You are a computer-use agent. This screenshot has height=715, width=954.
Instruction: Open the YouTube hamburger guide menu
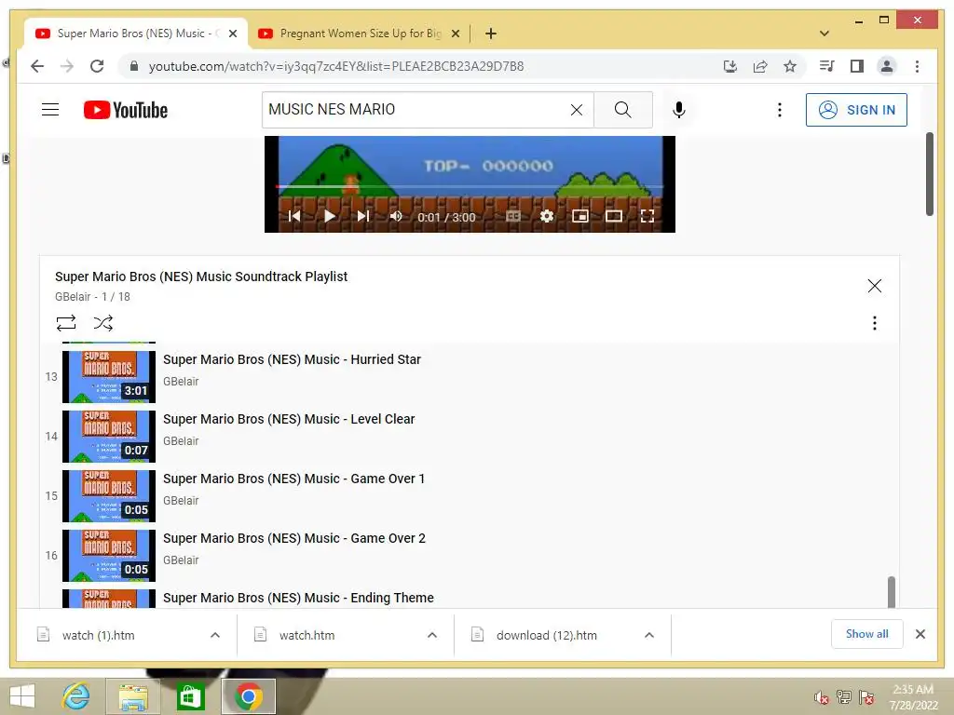[50, 110]
